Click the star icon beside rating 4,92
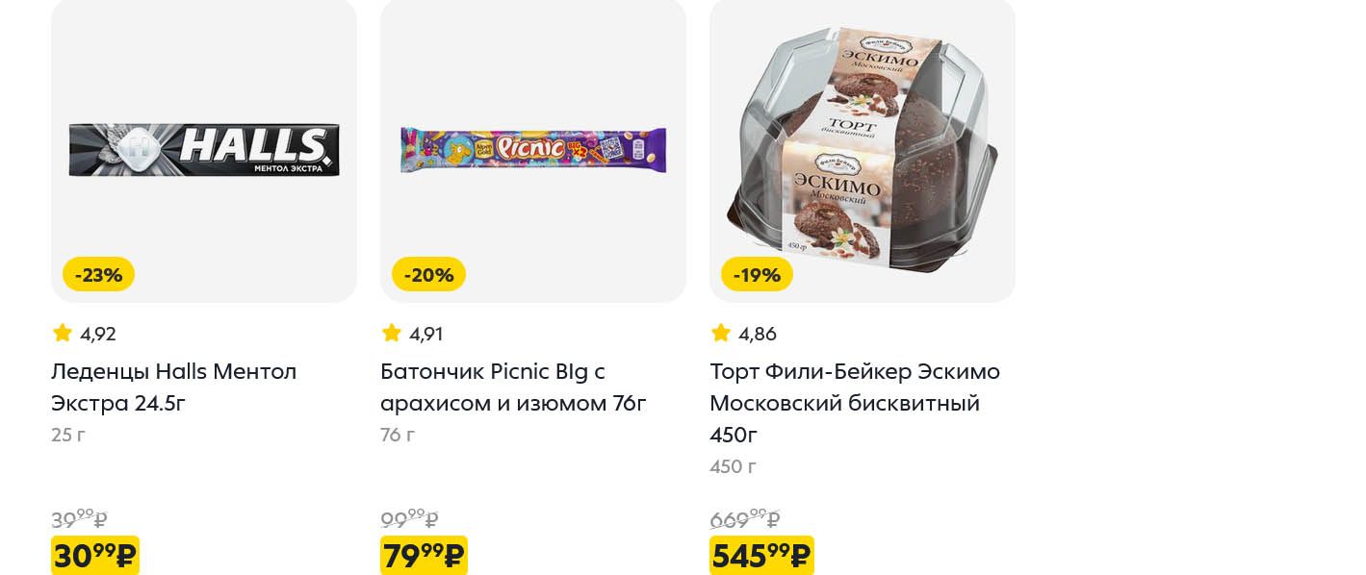This screenshot has width=1366, height=575. pyautogui.click(x=63, y=333)
